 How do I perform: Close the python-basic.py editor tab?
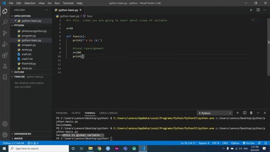[81, 10]
